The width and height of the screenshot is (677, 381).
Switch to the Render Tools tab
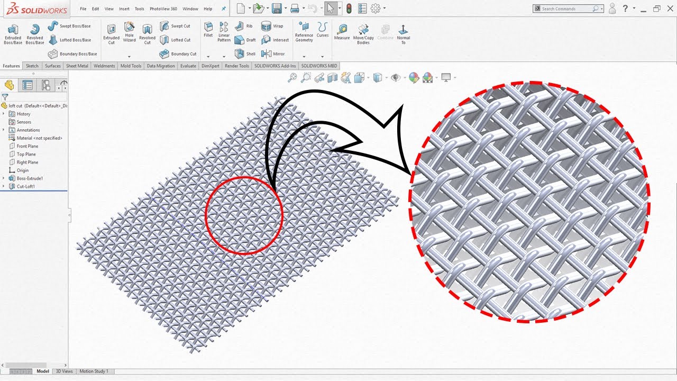click(236, 66)
